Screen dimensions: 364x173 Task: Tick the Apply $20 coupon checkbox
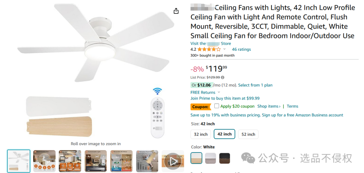point(217,106)
